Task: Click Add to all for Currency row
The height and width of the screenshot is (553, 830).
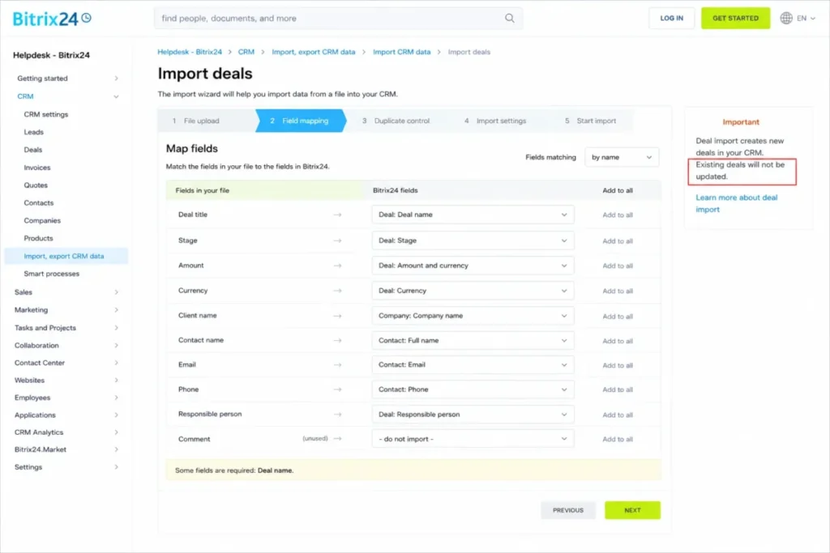Action: click(x=617, y=291)
